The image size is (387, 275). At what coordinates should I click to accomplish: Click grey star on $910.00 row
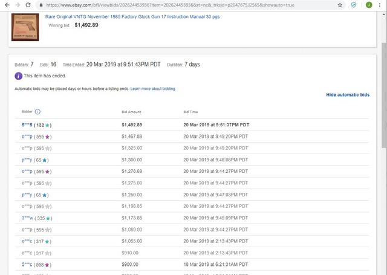(47, 253)
